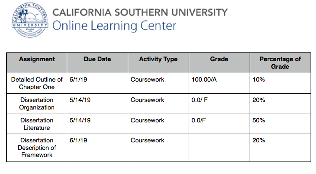The image size is (316, 174).
Task: Open Dissertation Description of Framework assignment
Action: click(37, 148)
